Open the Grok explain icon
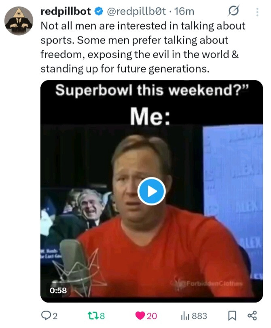This screenshot has height=328, width=271. [x=233, y=11]
